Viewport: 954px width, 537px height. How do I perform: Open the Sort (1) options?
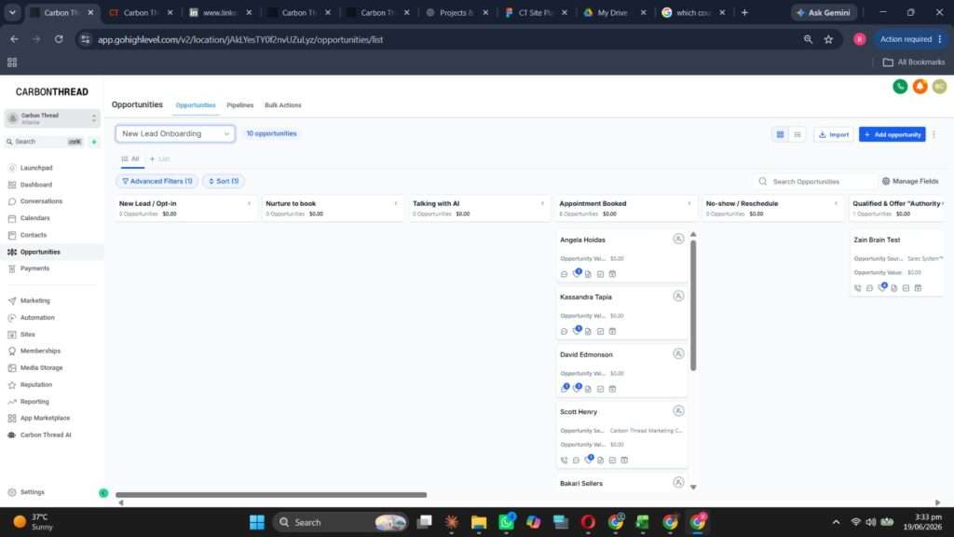click(x=224, y=182)
